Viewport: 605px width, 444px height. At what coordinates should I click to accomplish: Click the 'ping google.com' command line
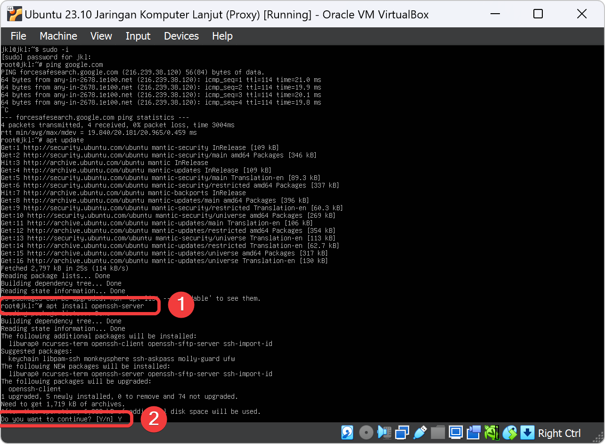52,65
